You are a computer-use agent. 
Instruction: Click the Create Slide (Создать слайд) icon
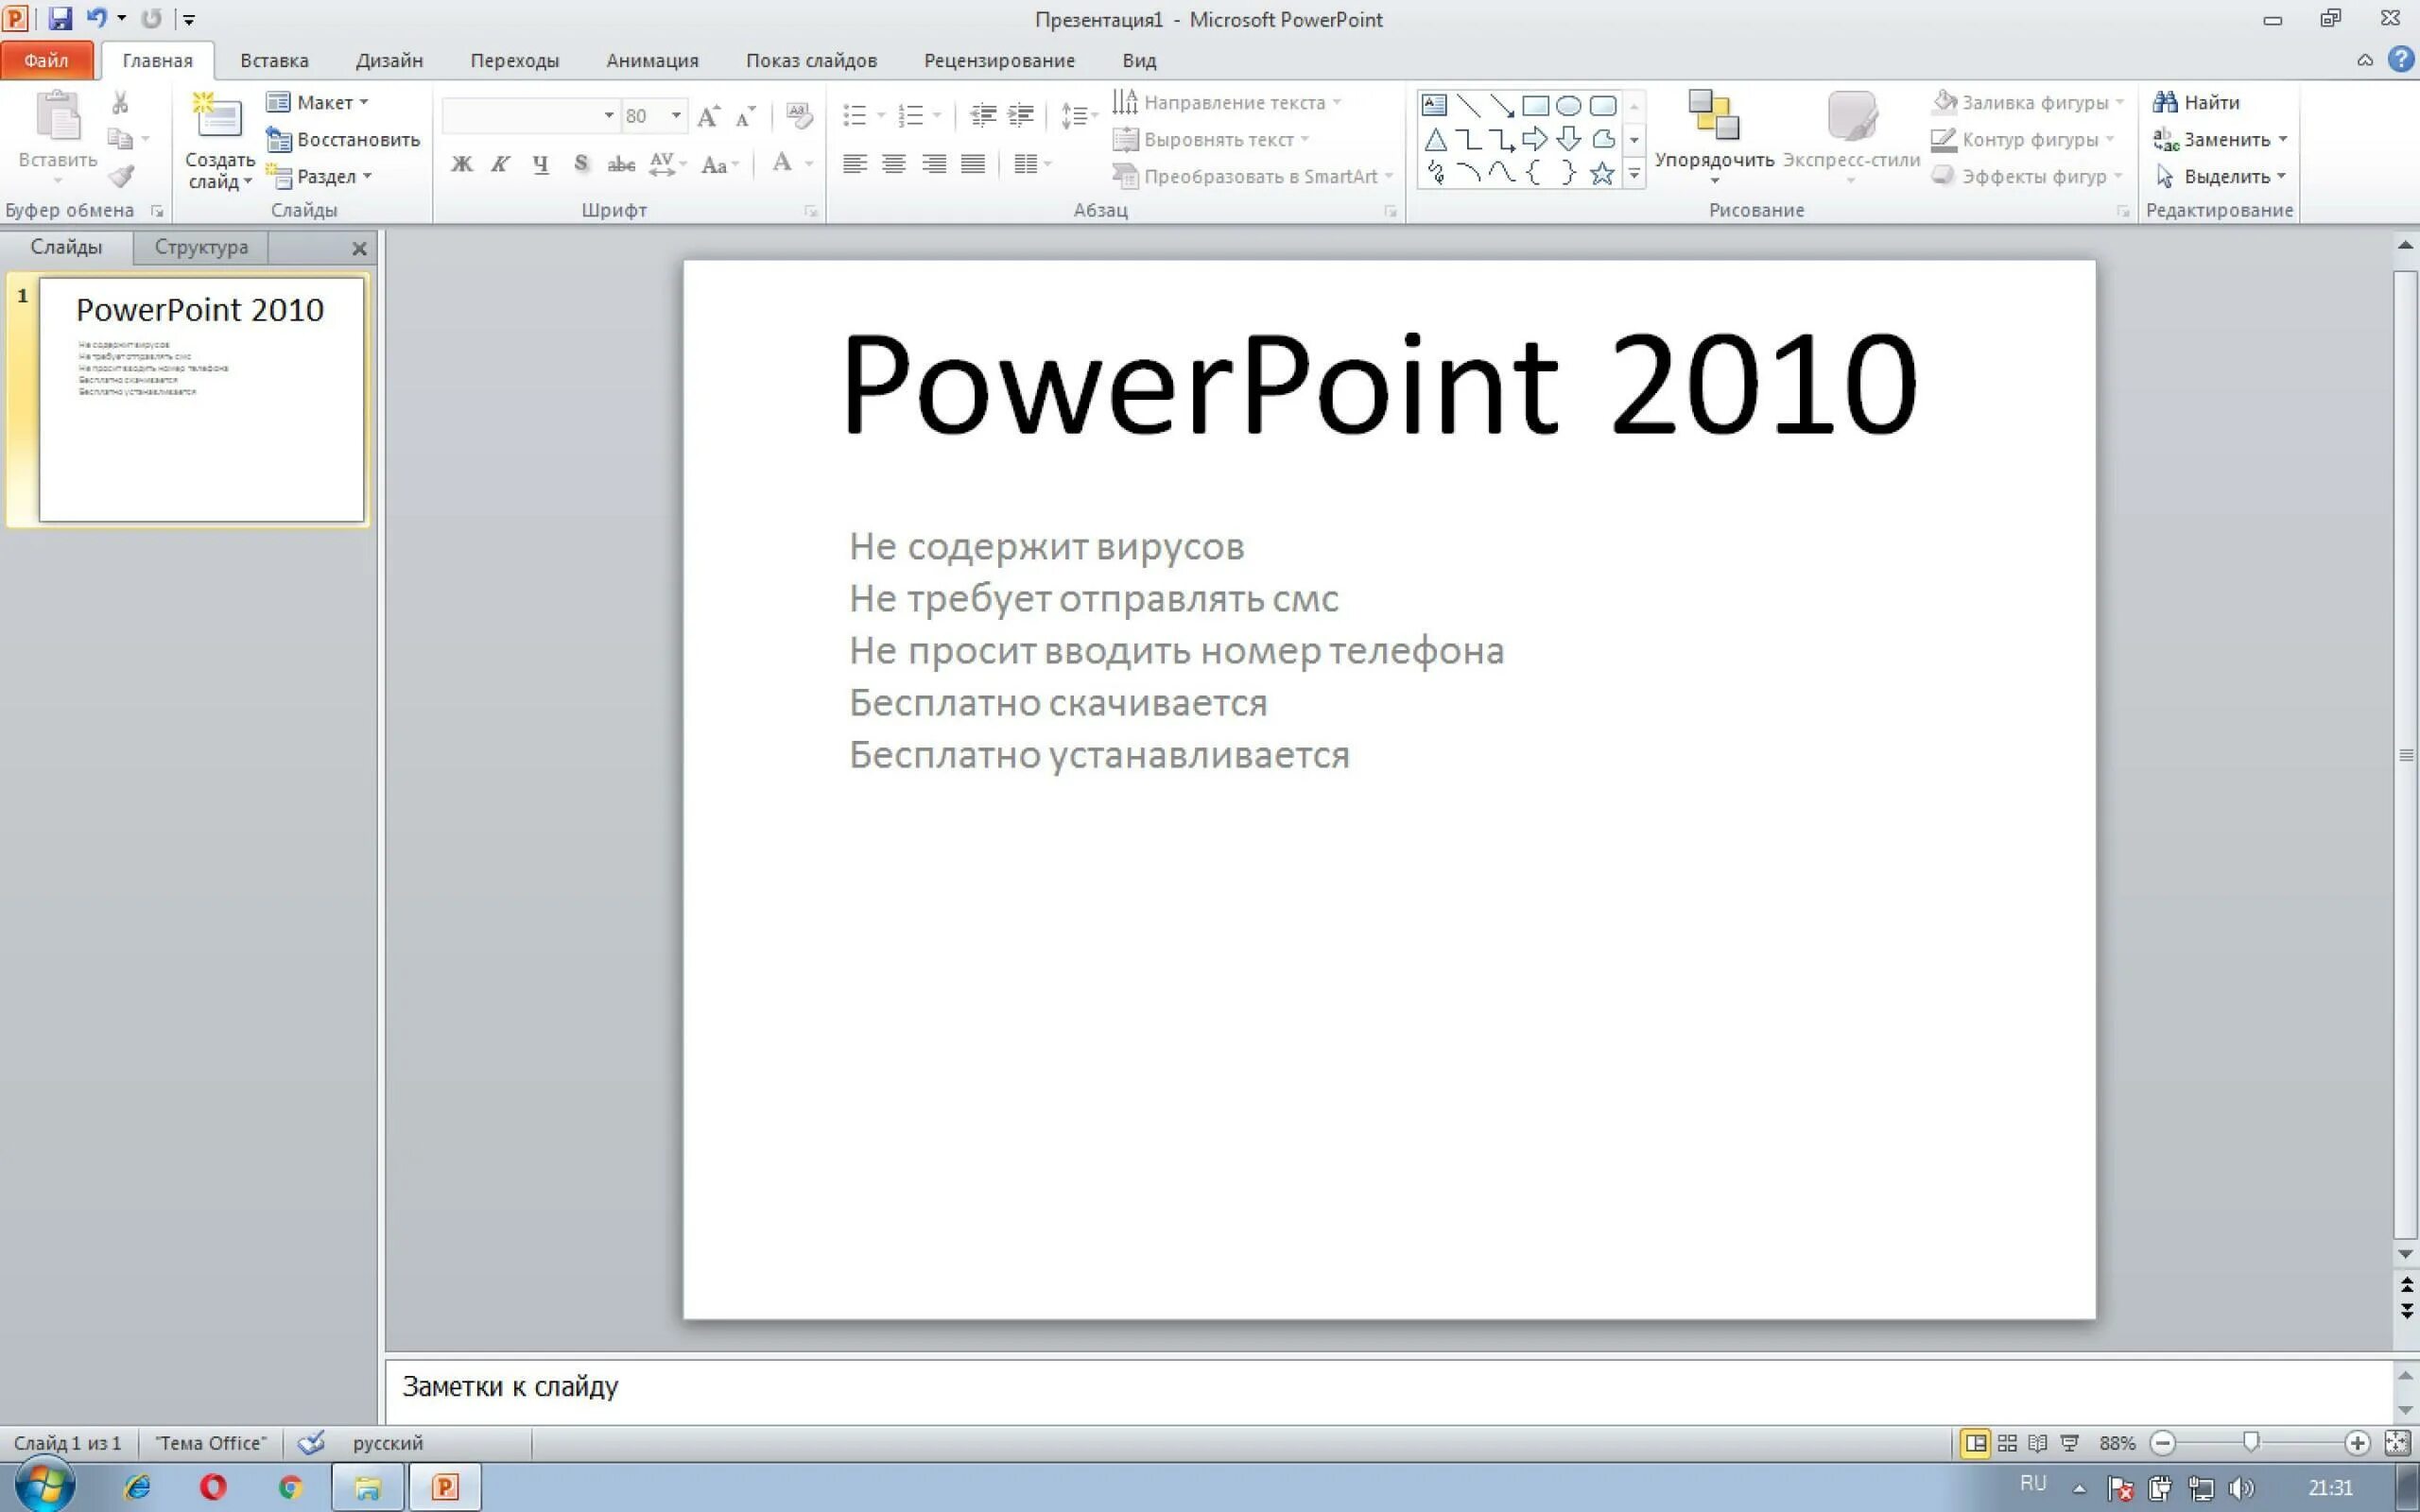(217, 117)
